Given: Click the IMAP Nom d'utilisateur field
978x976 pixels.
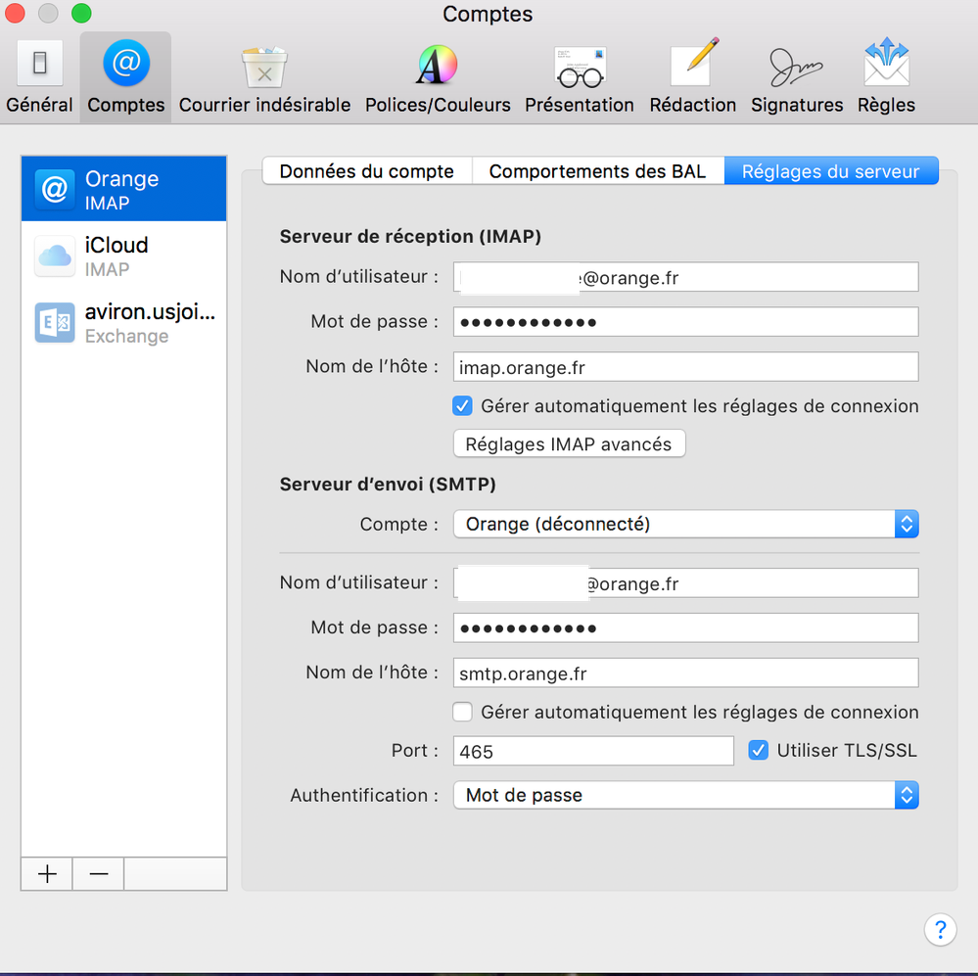Looking at the screenshot, I should click(685, 277).
